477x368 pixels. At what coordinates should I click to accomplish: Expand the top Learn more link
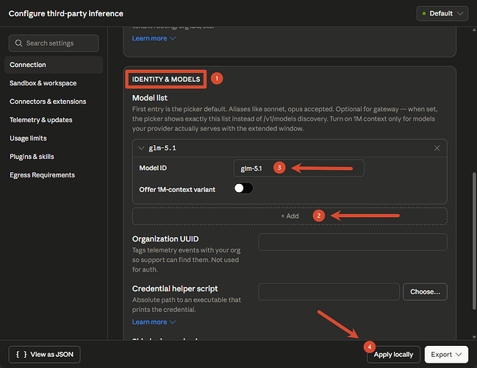[154, 38]
